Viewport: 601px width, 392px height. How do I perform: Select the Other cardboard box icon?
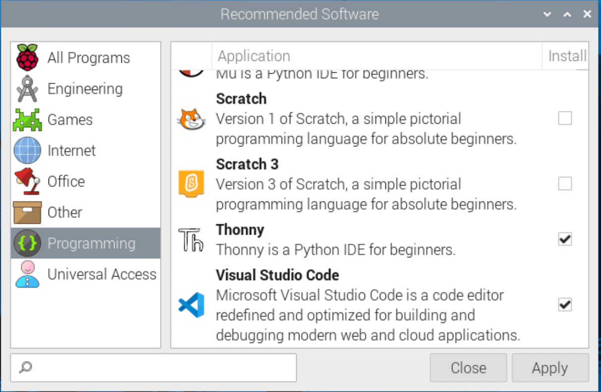click(28, 212)
